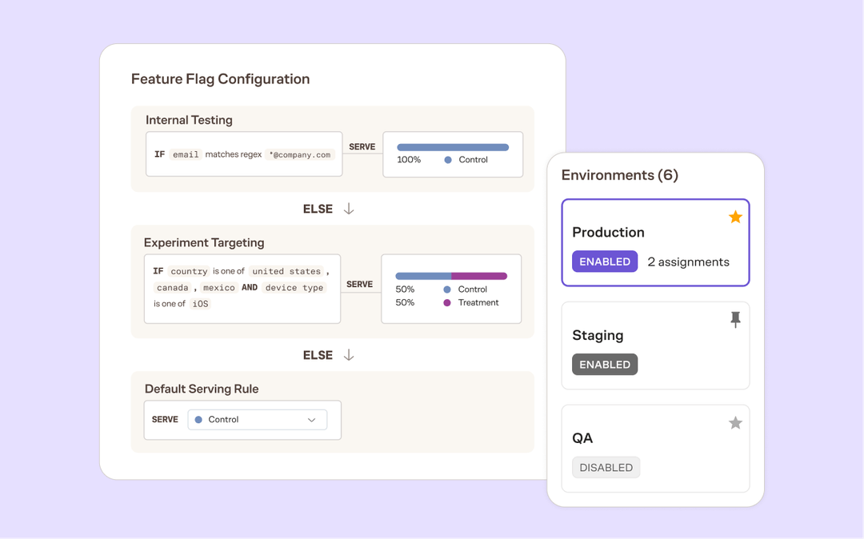Click the Internal Testing 100% allocation bar
The width and height of the screenshot is (864, 539).
pos(453,147)
